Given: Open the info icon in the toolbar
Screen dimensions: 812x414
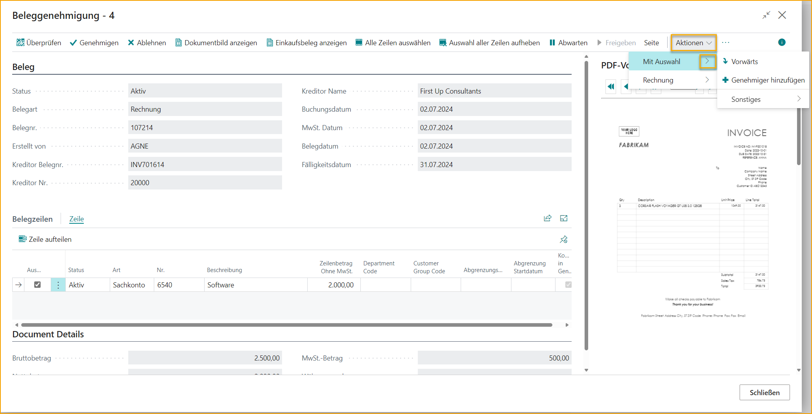Looking at the screenshot, I should pos(781,42).
